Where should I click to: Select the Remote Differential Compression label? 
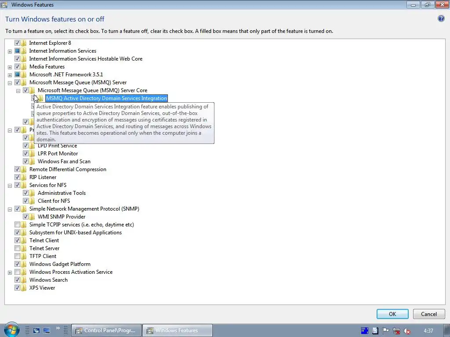point(68,169)
